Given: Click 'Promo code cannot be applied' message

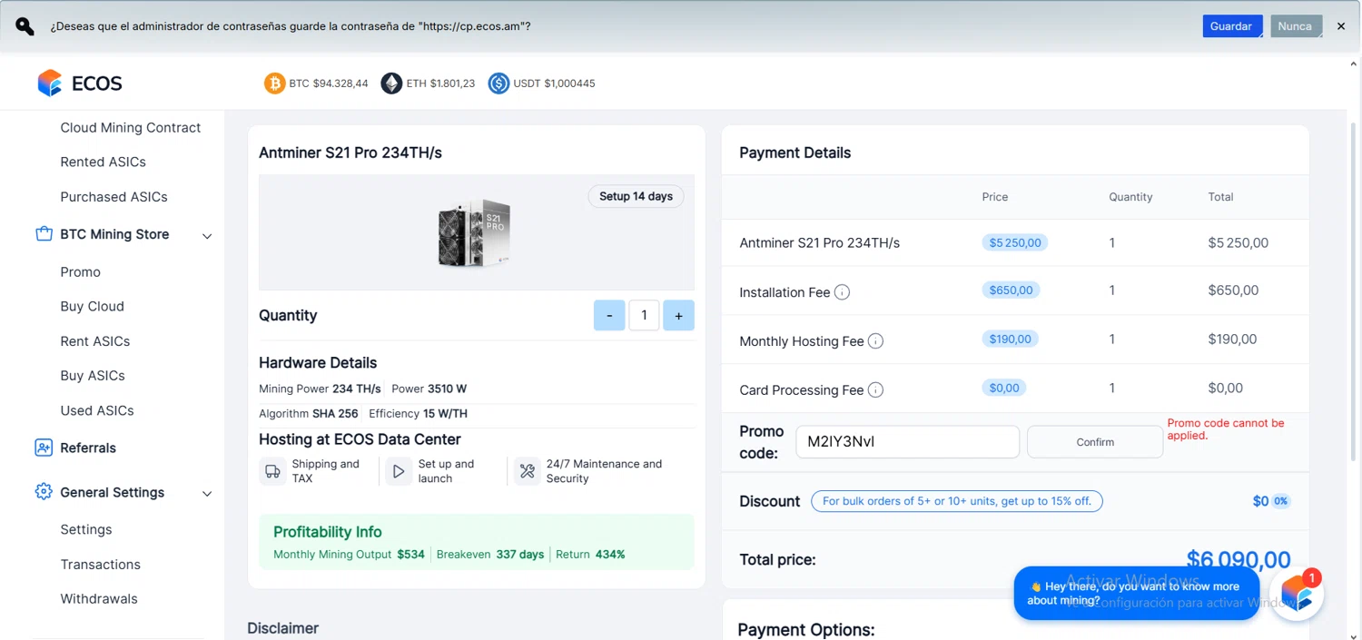Looking at the screenshot, I should (x=1226, y=429).
